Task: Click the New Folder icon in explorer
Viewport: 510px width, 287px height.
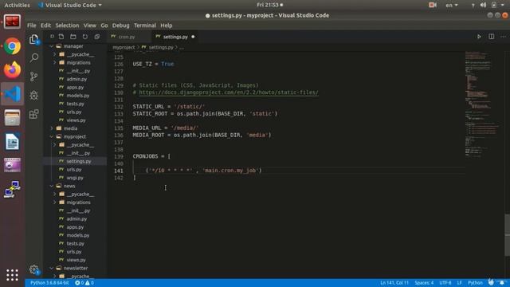Action: [73, 37]
